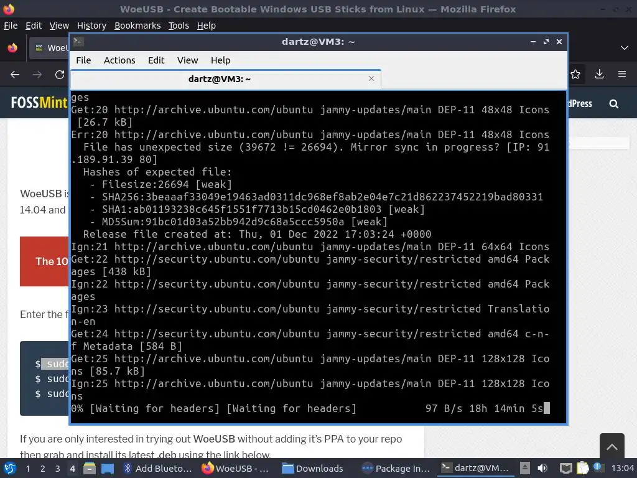Close the dartz@VM3 terminal tab
The image size is (637, 478).
[371, 78]
